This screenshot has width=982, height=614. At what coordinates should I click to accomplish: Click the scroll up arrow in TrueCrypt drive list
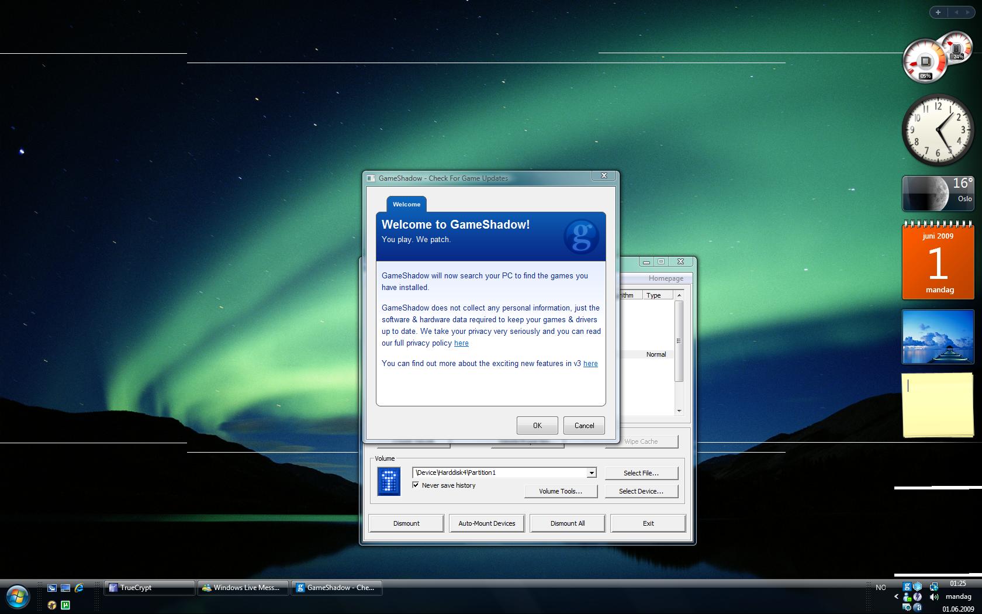pyautogui.click(x=679, y=295)
